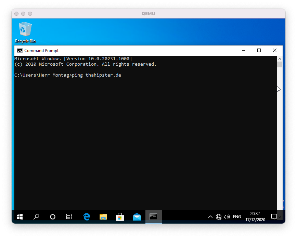
Task: Maximize the Command Prompt window
Action: 259,50
